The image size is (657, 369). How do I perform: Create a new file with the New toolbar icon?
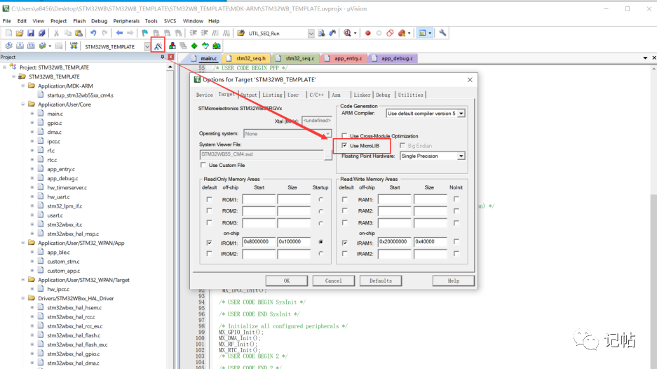tap(8, 33)
